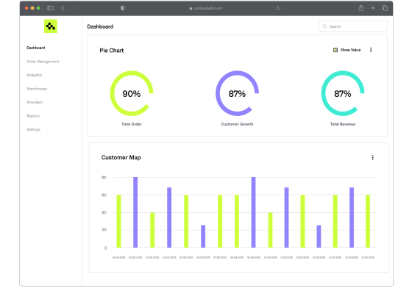The image size is (412, 287).
Task: Open a new tab with plus icon
Action: coord(373,8)
